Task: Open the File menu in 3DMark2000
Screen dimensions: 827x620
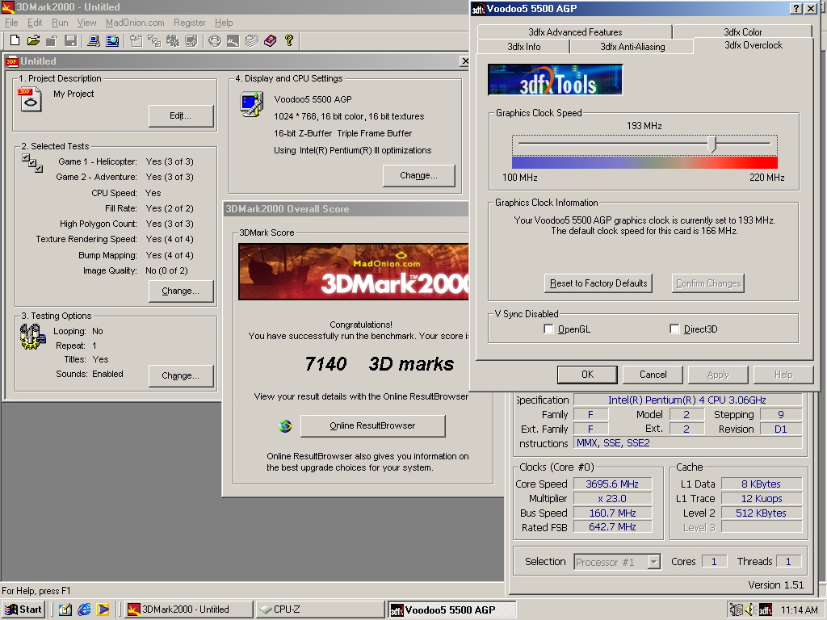Action: point(11,23)
